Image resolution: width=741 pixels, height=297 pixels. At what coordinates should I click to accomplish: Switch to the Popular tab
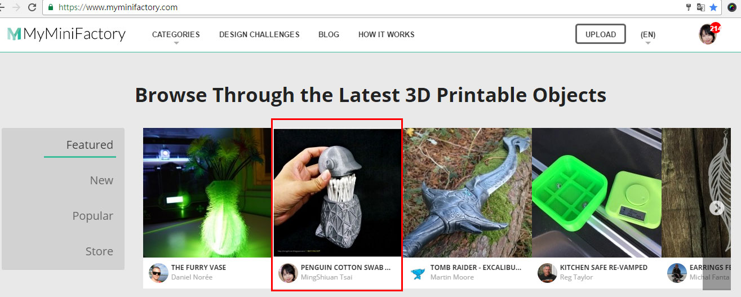pos(92,216)
